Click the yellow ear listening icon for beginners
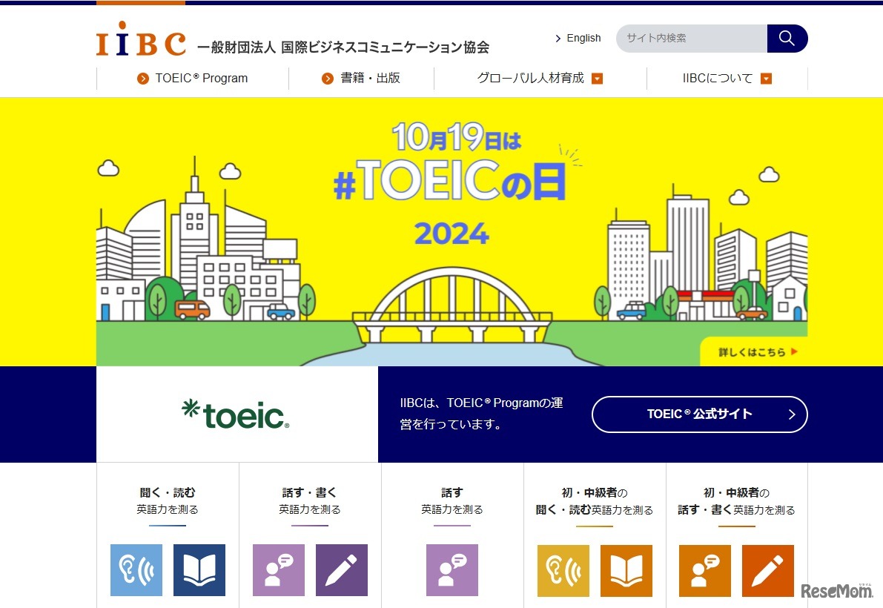Viewport: 883px width, 608px height. tap(563, 570)
